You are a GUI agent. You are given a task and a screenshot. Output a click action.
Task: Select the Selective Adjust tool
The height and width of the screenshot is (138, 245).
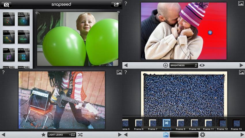[x=24, y=19]
